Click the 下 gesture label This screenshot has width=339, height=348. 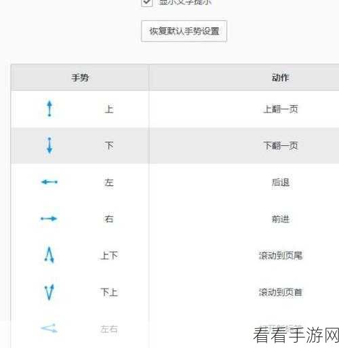click(109, 146)
